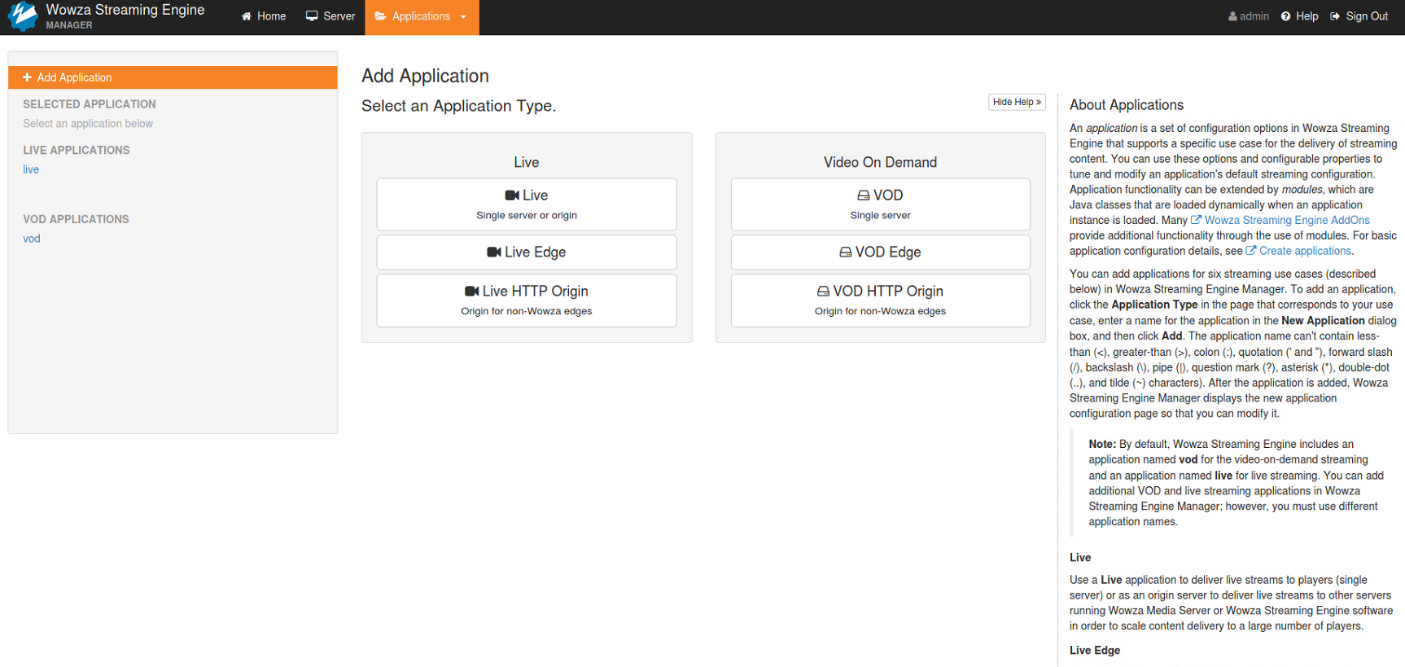
Task: Click the folder icon beside Applications
Action: (x=380, y=16)
